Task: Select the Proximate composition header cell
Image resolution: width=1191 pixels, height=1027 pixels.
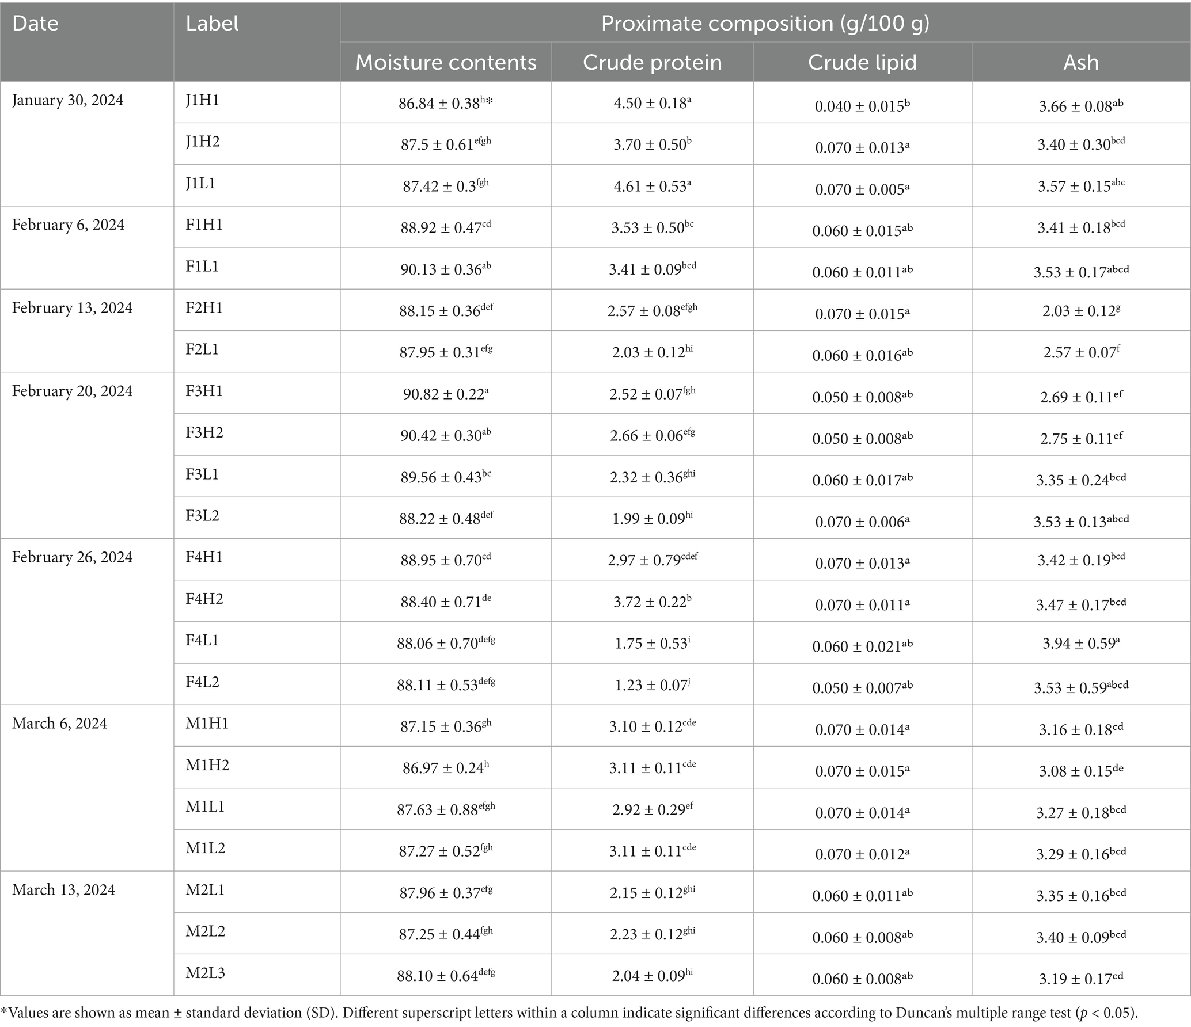Action: pos(765,24)
